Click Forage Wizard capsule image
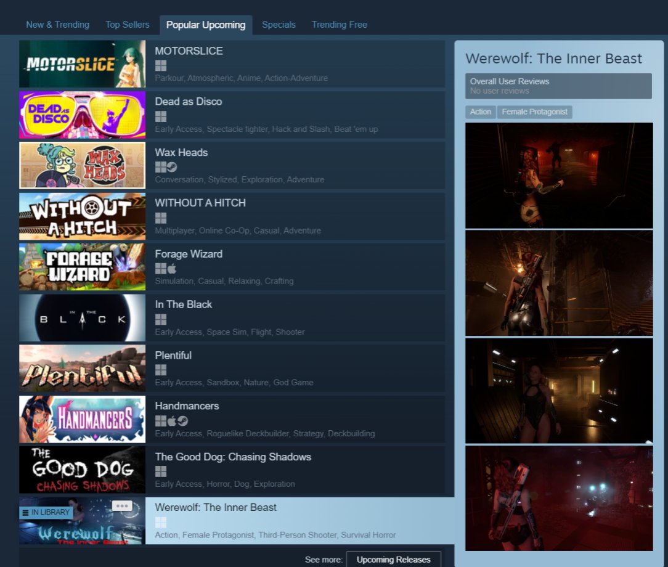The height and width of the screenshot is (567, 668). [x=82, y=267]
